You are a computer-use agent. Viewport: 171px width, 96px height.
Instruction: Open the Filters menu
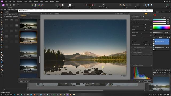pos(42,2)
